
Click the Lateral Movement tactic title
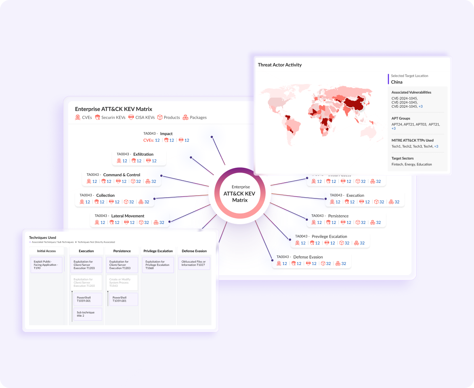pos(128,216)
